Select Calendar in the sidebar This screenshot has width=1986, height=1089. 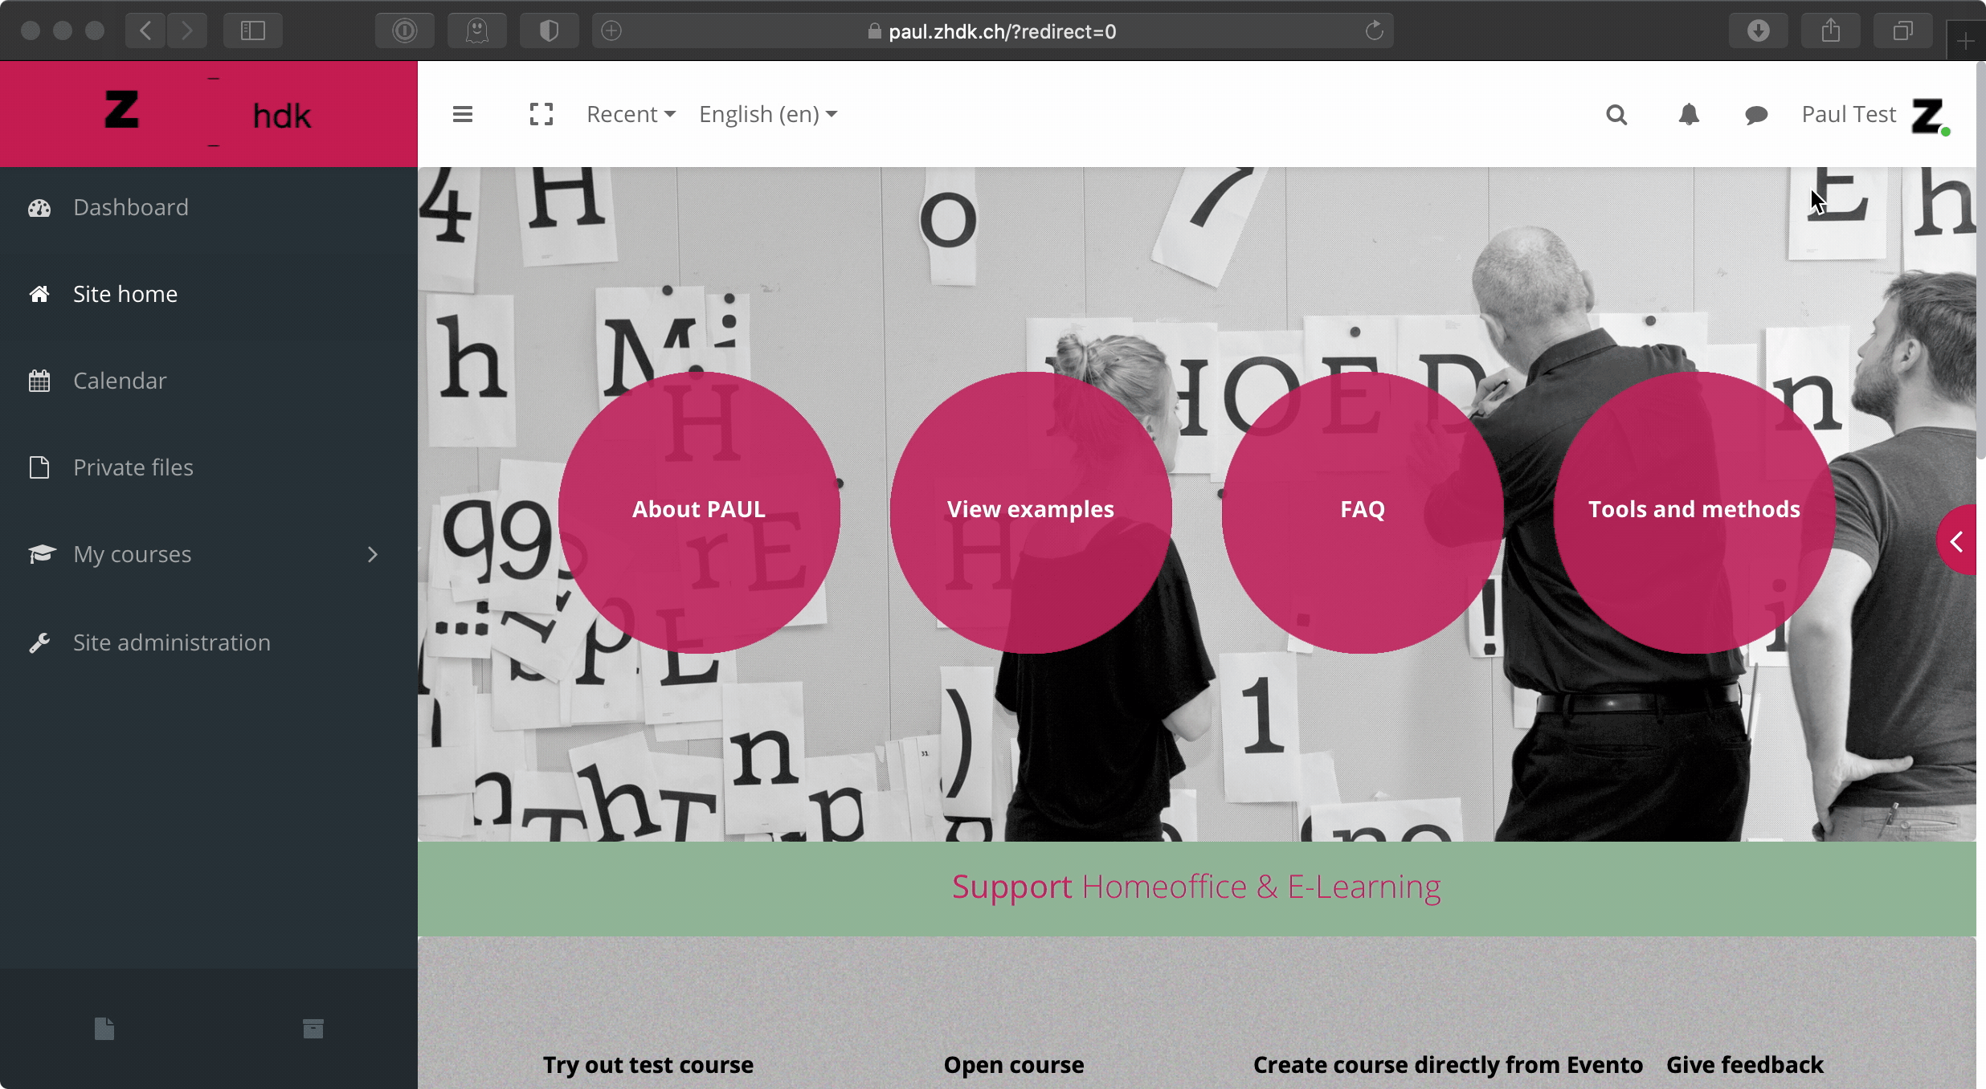(120, 381)
